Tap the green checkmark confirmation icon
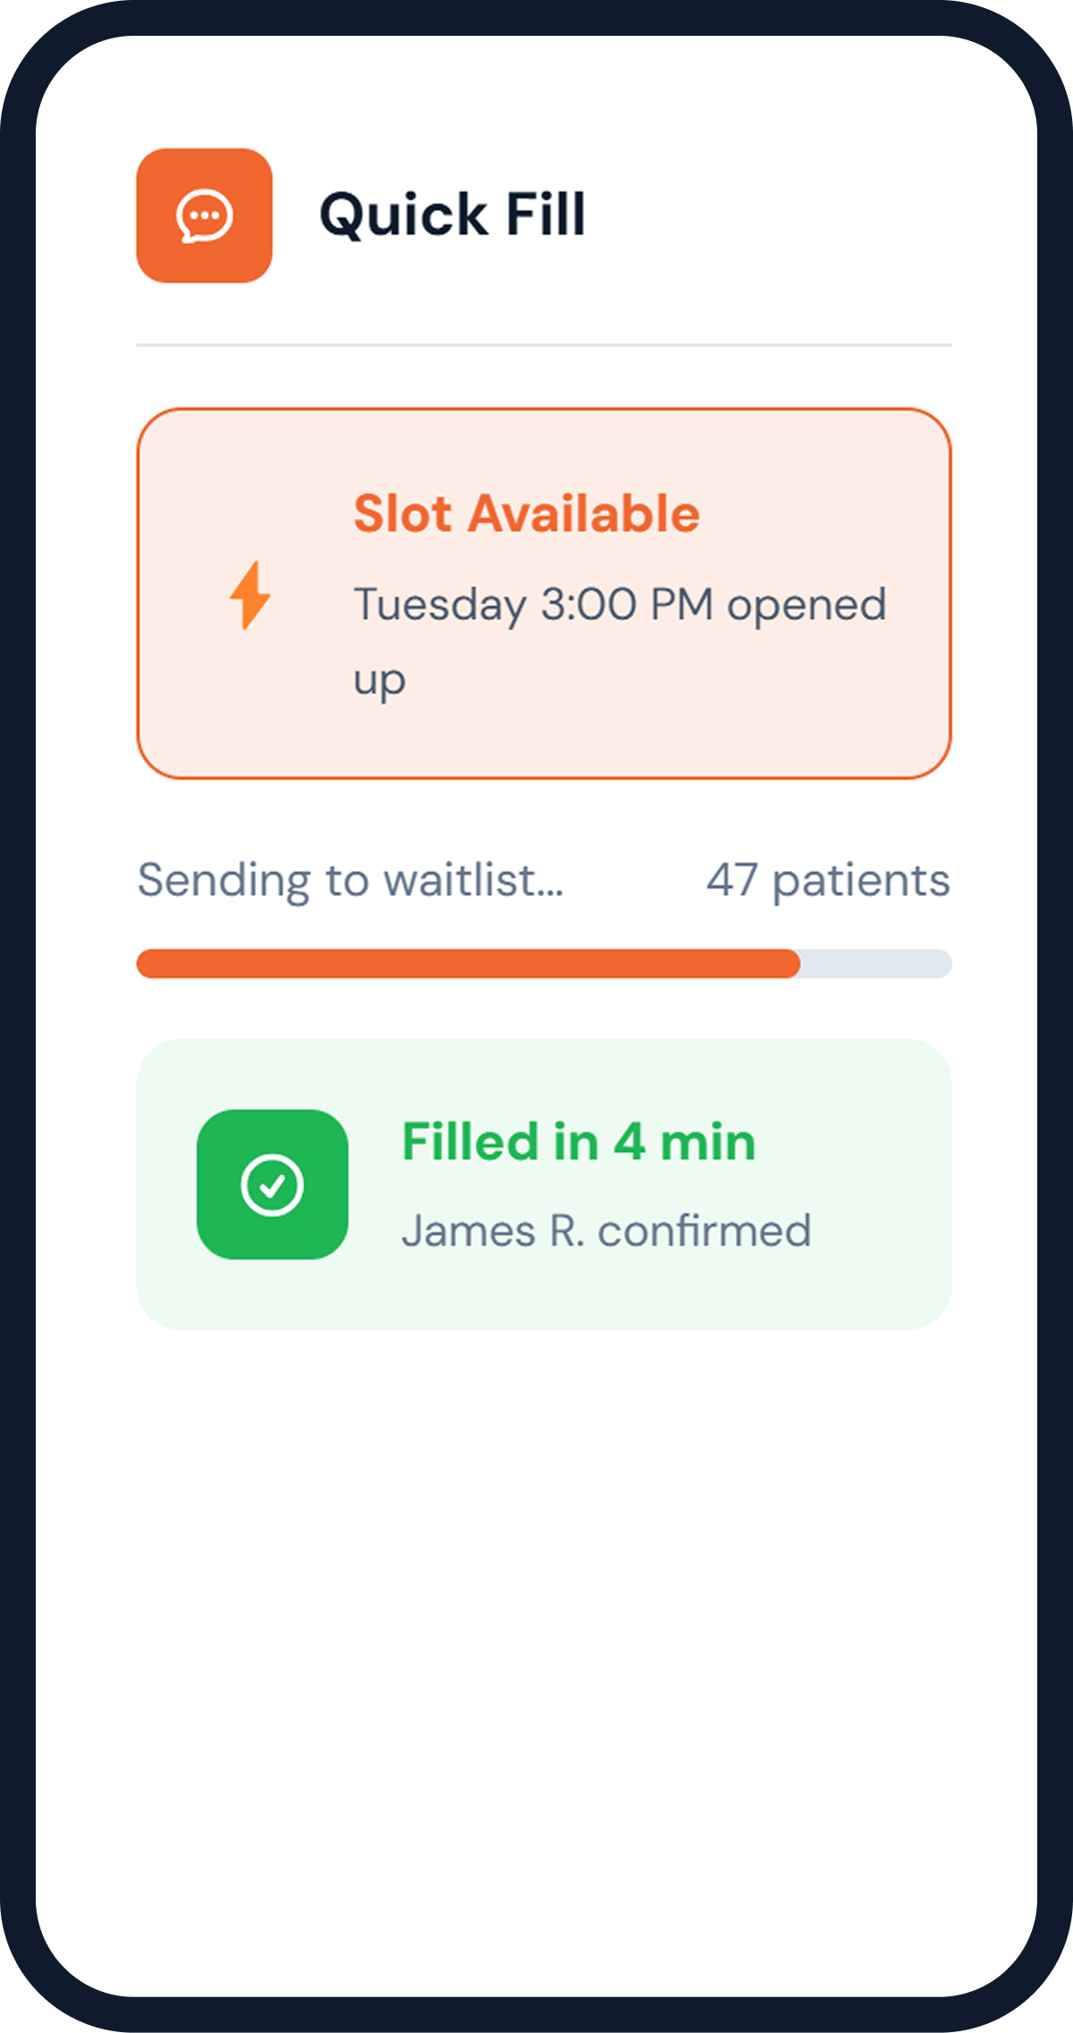Viewport: 1073px width, 2033px height. coord(272,1184)
